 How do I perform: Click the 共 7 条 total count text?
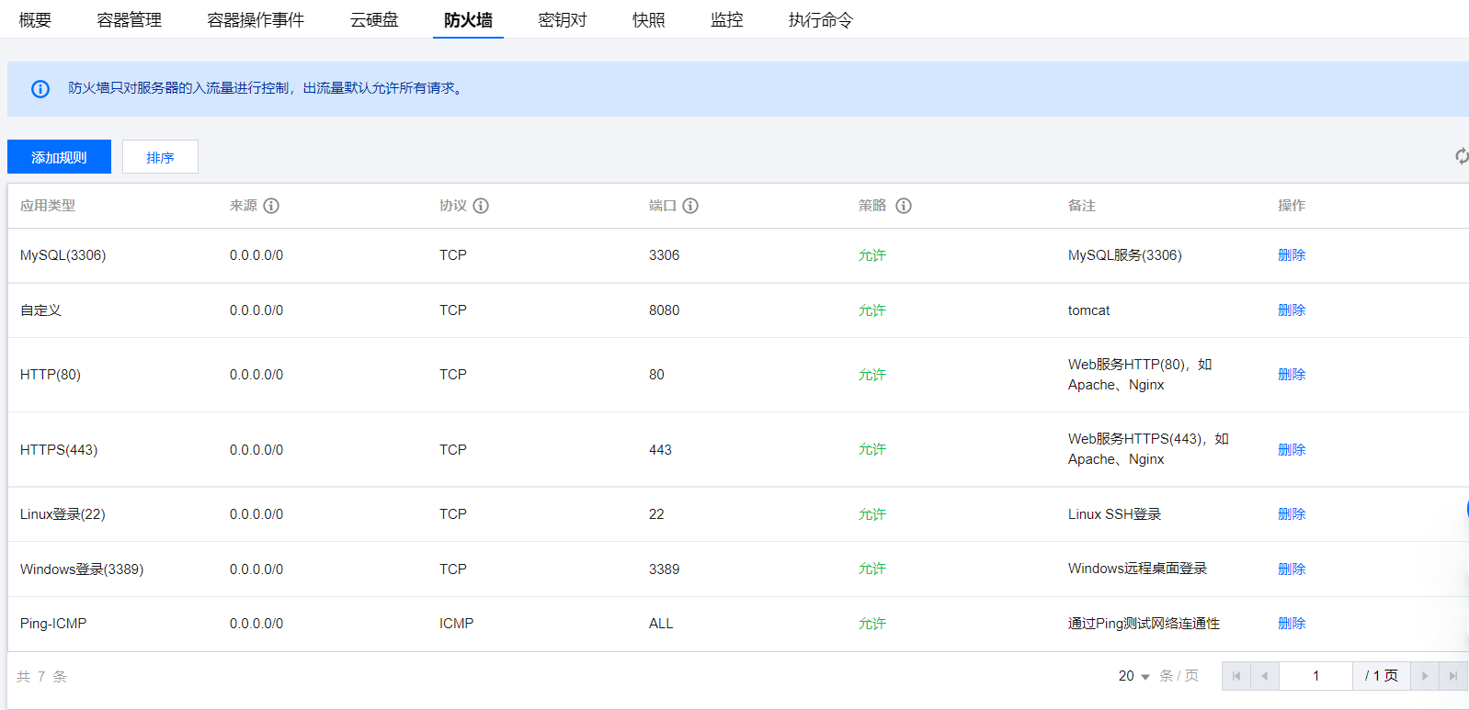[41, 677]
